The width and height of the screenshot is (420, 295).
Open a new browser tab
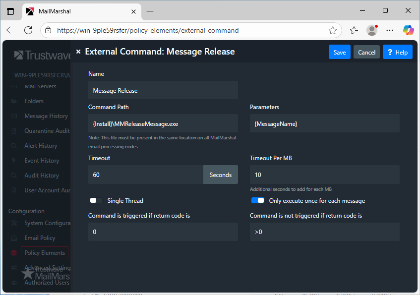click(150, 11)
